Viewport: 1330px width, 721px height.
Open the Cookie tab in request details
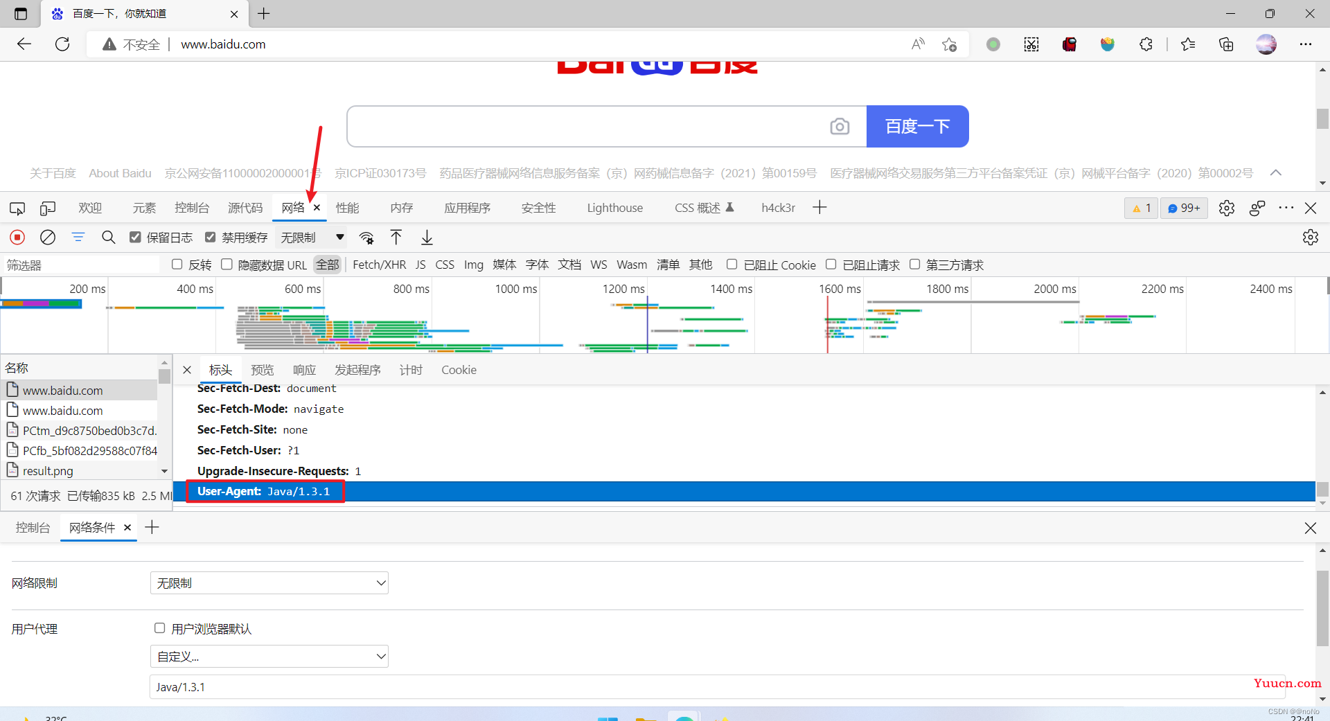coord(459,370)
